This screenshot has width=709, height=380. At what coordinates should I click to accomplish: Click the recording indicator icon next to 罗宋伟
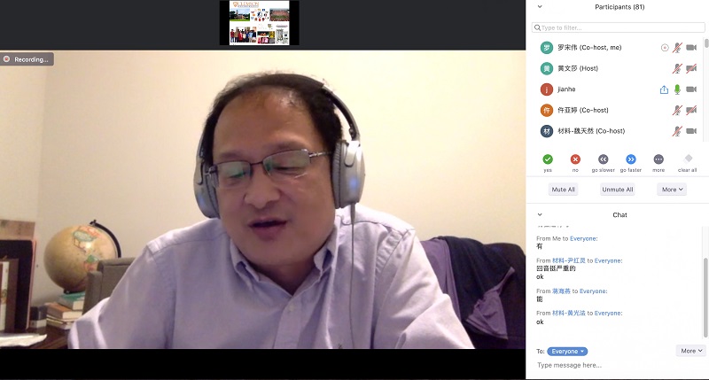click(665, 48)
